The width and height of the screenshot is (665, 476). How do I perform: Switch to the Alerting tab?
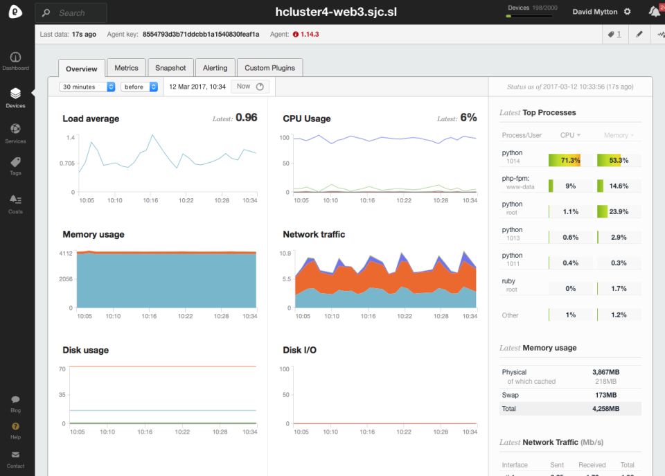click(215, 68)
